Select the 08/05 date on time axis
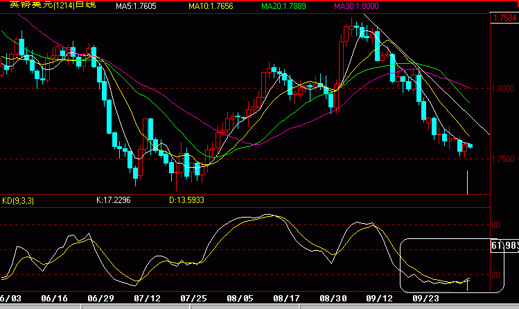519x309 pixels. [240, 299]
